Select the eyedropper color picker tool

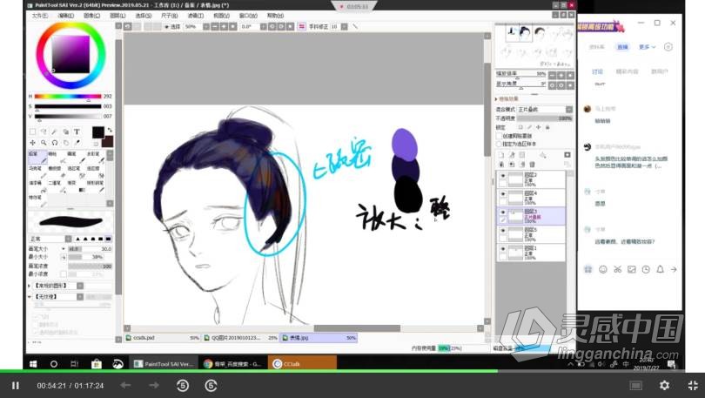click(77, 143)
